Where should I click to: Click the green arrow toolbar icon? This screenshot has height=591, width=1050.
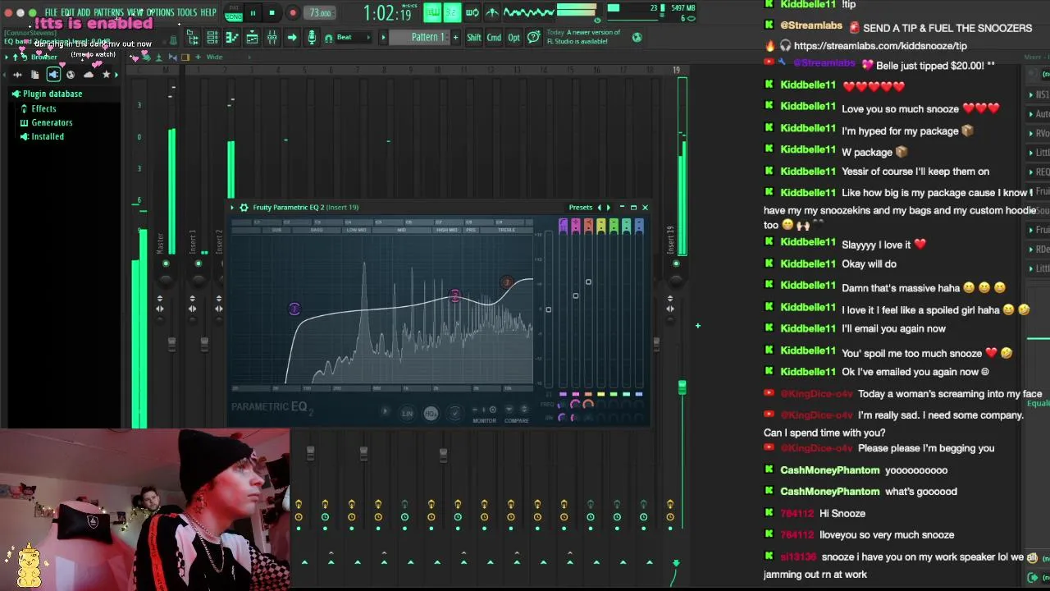click(291, 38)
